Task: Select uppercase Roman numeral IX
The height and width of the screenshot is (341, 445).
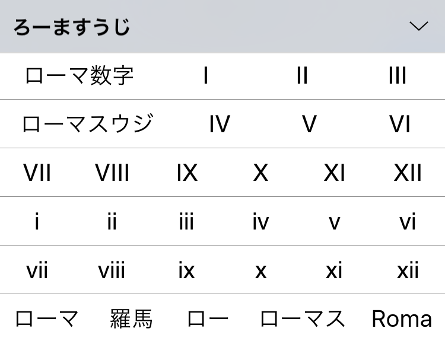Action: point(187,173)
